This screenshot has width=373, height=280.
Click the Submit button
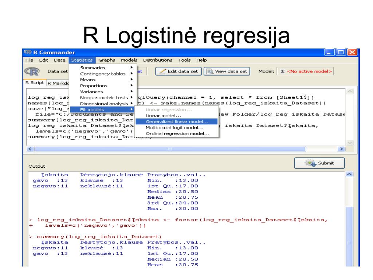click(319, 163)
